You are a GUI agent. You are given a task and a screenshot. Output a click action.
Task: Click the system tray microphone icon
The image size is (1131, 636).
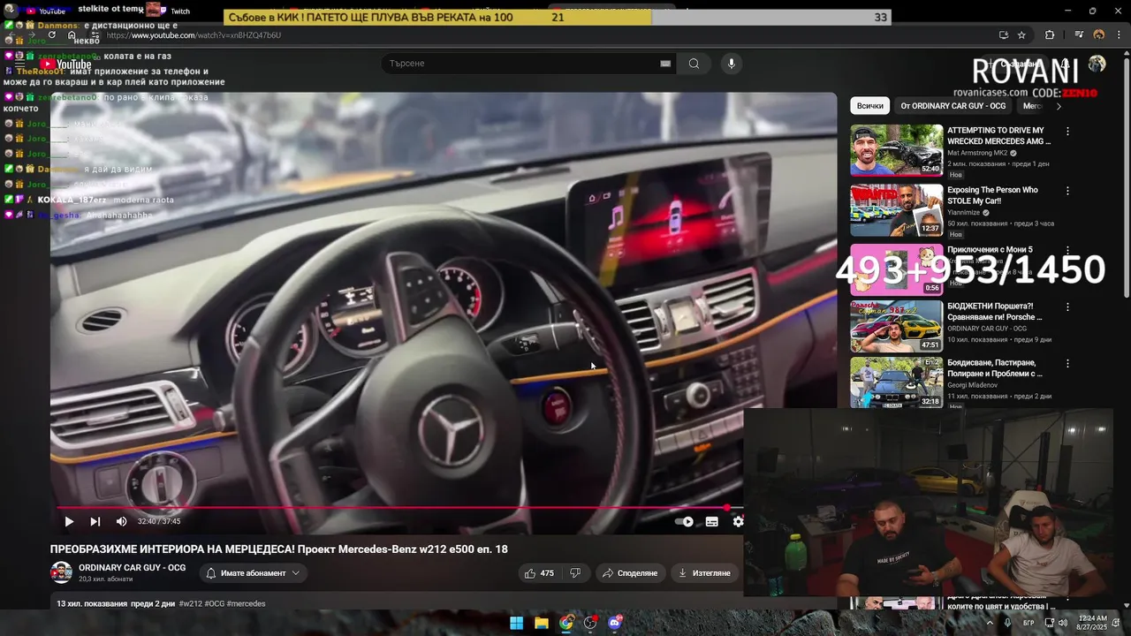pos(1008,623)
